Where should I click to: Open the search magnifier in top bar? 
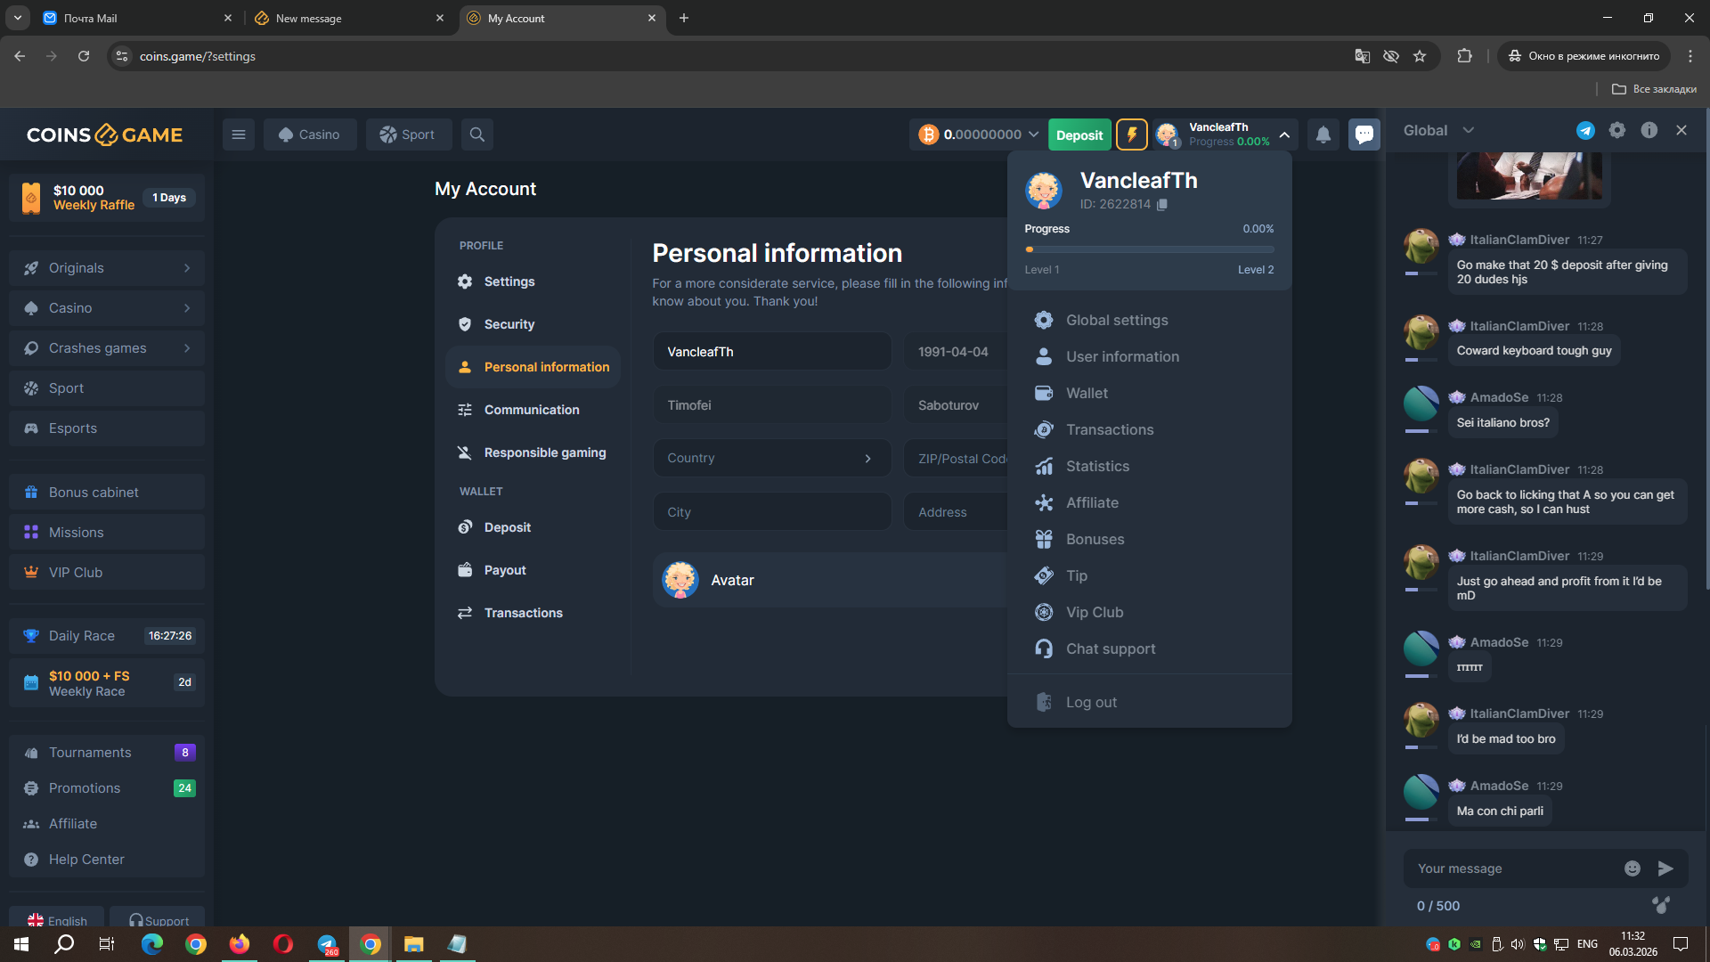pyautogui.click(x=477, y=135)
